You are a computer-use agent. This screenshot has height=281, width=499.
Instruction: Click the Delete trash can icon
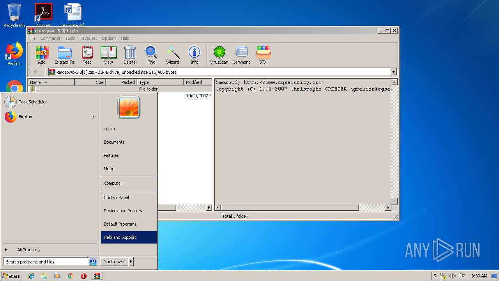[130, 55]
